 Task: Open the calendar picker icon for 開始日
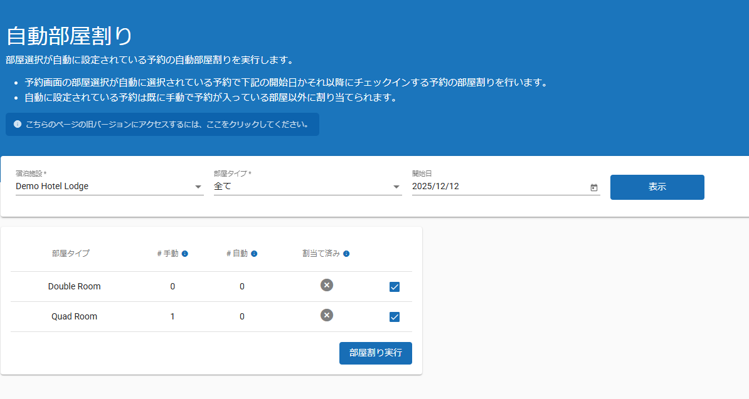click(593, 187)
